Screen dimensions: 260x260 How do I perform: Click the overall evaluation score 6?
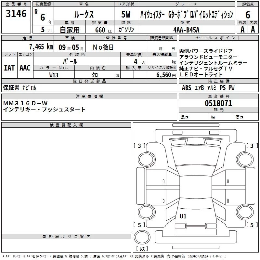(x=248, y=15)
